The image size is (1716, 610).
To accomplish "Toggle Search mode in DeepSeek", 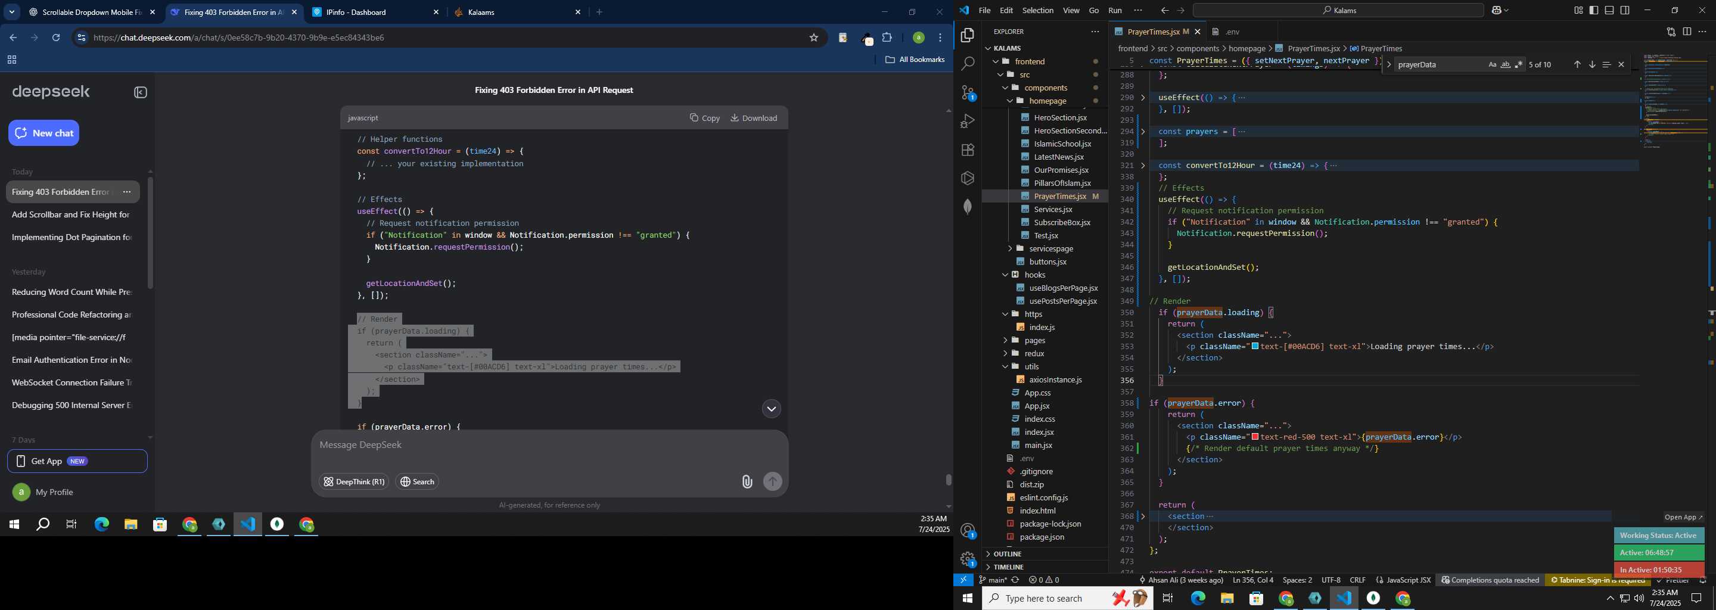I will coord(417,481).
